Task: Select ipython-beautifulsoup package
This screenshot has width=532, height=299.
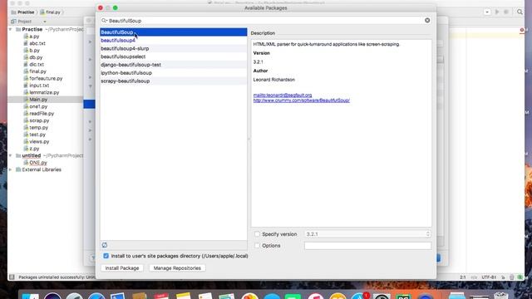Action: click(174, 73)
